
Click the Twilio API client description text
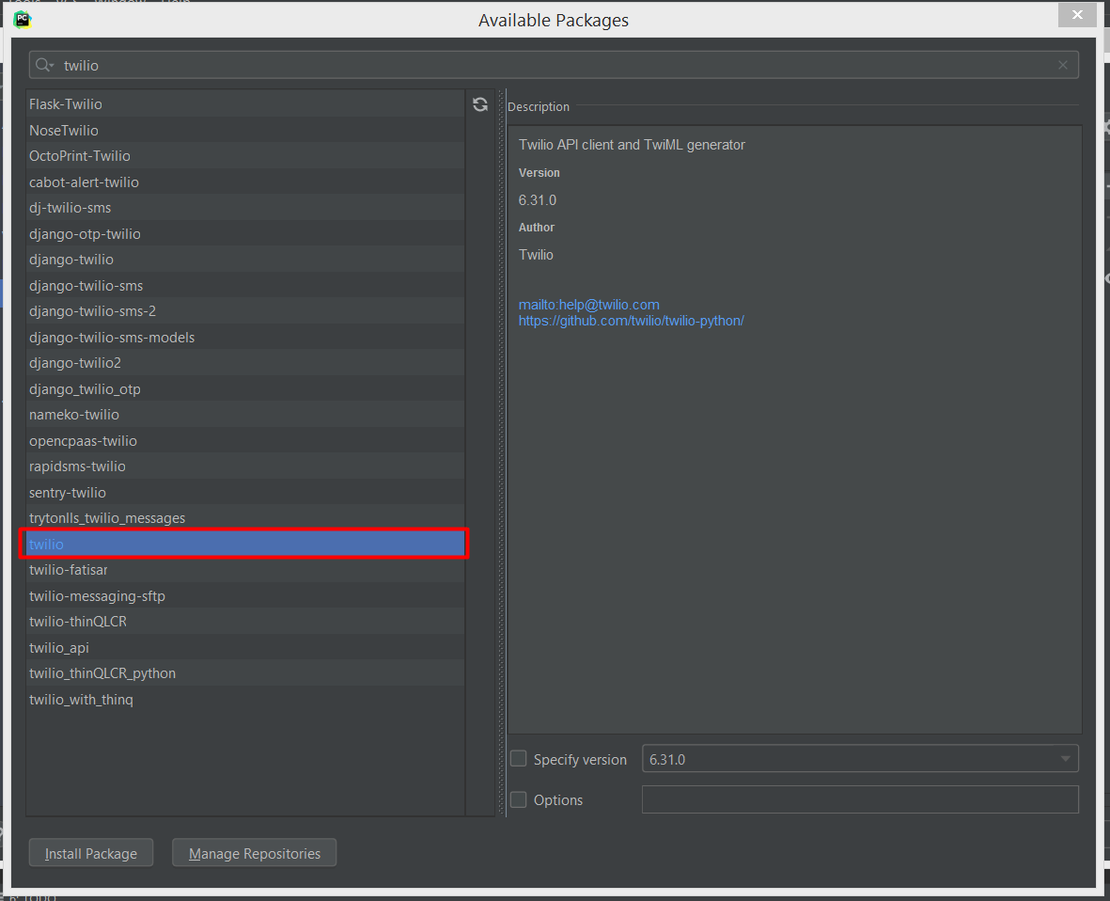click(632, 145)
